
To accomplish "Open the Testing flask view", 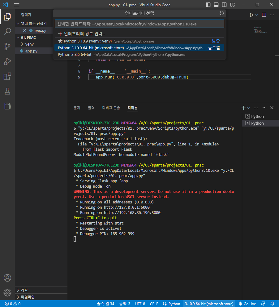I will 7,91.
